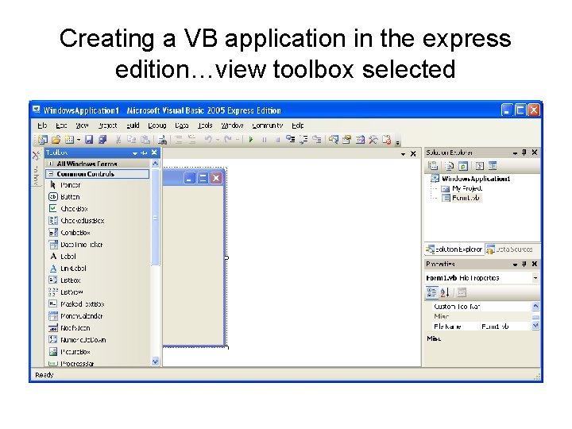
Task: Open the Edit menu
Action: pyautogui.click(x=61, y=126)
